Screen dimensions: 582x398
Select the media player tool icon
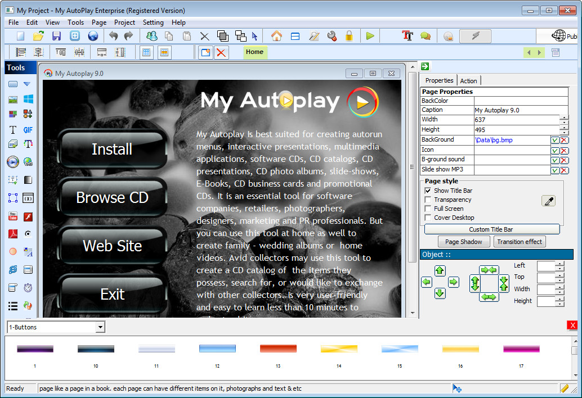(12, 161)
